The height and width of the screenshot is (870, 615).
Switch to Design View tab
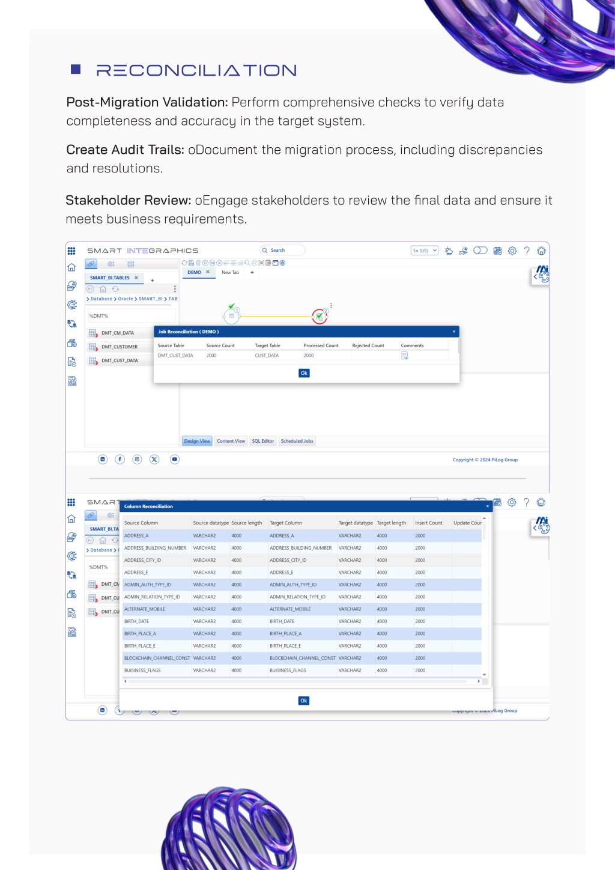[x=197, y=441]
